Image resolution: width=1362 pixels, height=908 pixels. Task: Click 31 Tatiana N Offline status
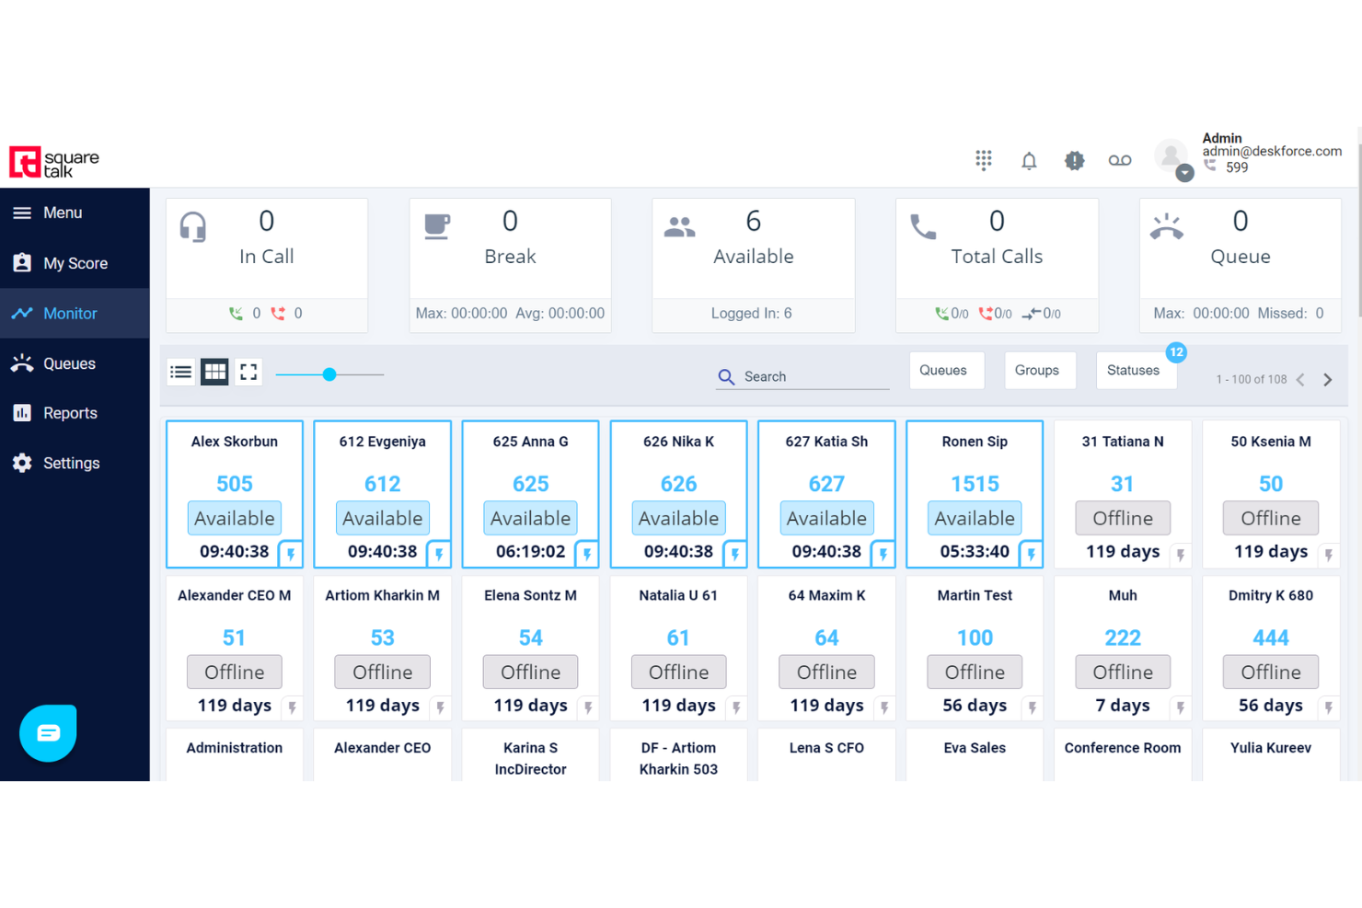click(x=1123, y=518)
